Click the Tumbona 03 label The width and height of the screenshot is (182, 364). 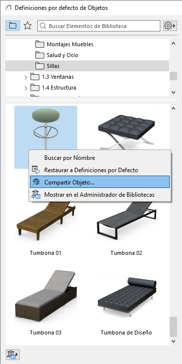coord(45,333)
